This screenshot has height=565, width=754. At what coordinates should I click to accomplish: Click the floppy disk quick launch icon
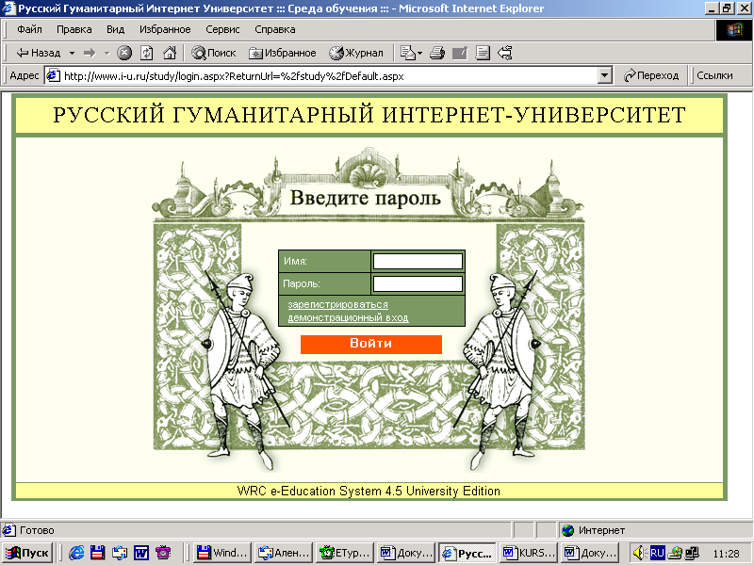(x=98, y=553)
